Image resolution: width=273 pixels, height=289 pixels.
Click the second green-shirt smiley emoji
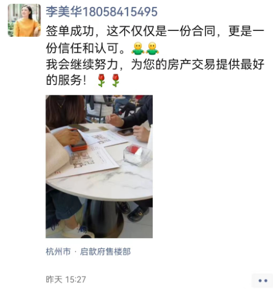tap(152, 49)
